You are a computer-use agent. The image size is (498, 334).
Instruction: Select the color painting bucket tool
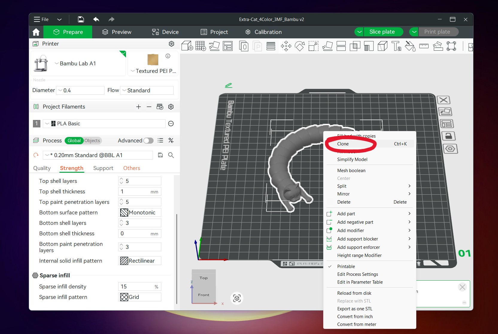tap(410, 46)
